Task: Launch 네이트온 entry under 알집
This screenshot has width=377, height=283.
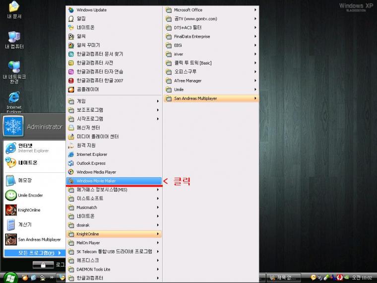Action: pyautogui.click(x=114, y=27)
